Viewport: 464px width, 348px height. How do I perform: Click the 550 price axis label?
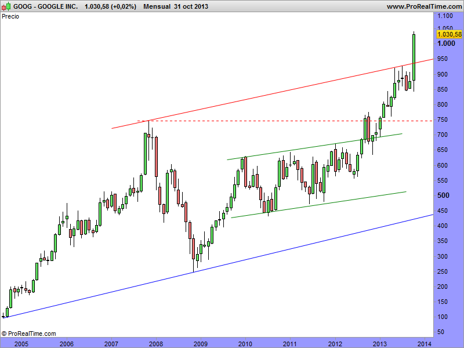(x=443, y=180)
